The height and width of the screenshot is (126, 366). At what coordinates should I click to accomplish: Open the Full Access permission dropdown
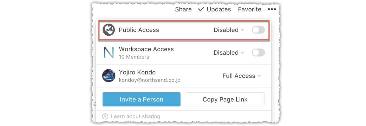click(242, 76)
